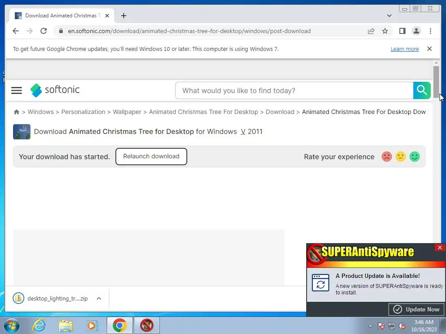The width and height of the screenshot is (446, 334).
Task: Select the V 2011 version text
Action: coord(251,131)
